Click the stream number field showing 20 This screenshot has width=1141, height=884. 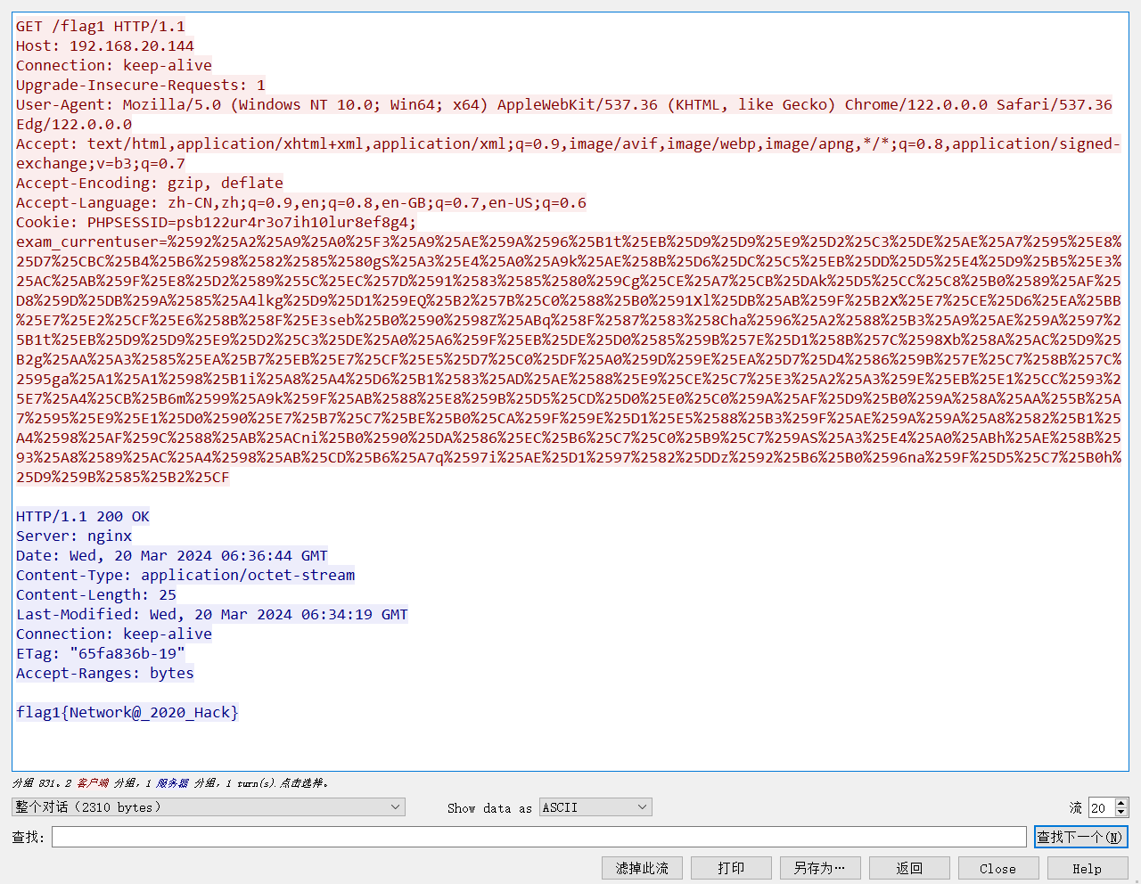coord(1101,808)
